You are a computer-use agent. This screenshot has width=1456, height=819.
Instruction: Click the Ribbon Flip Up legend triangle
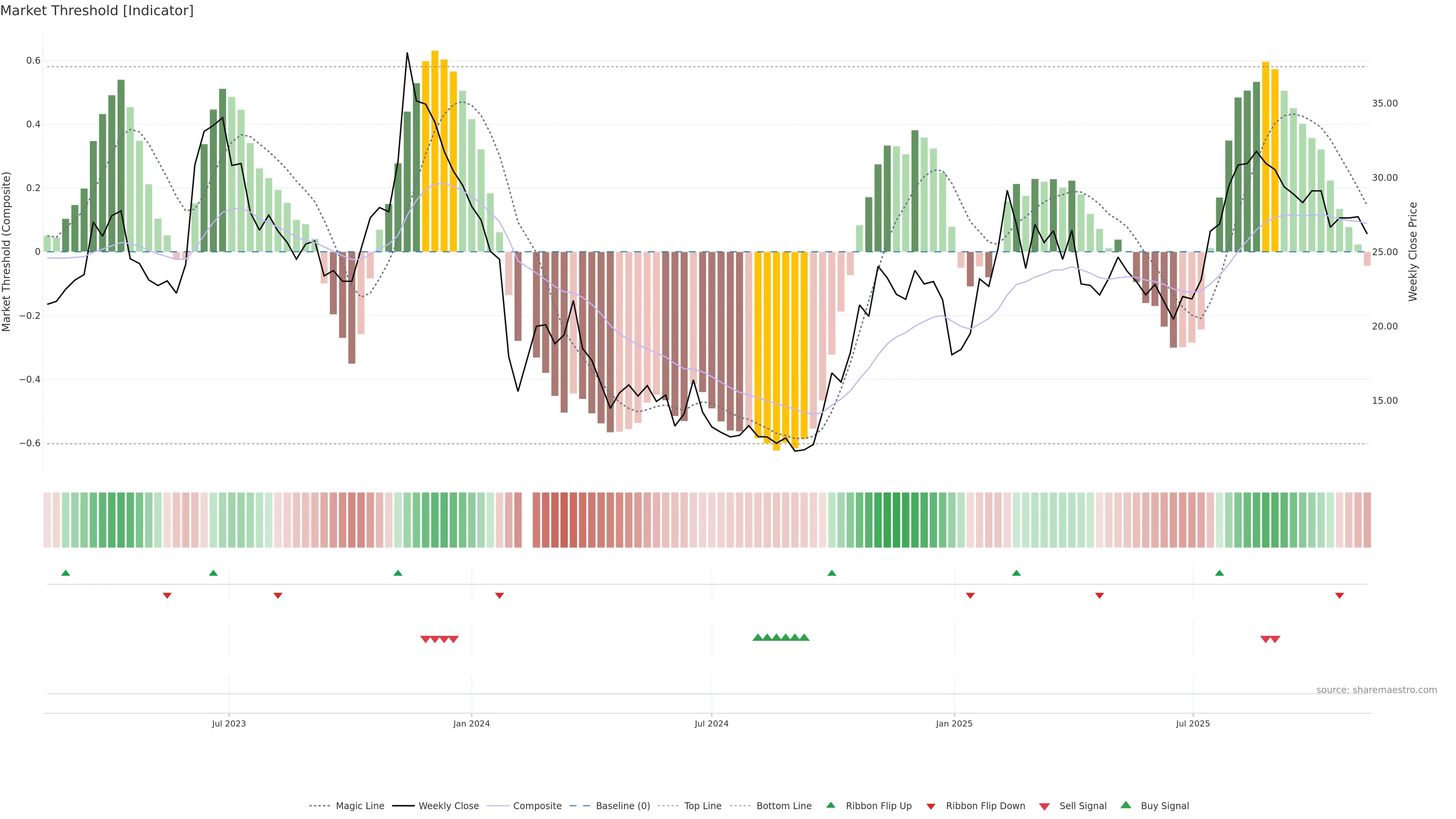tap(830, 805)
